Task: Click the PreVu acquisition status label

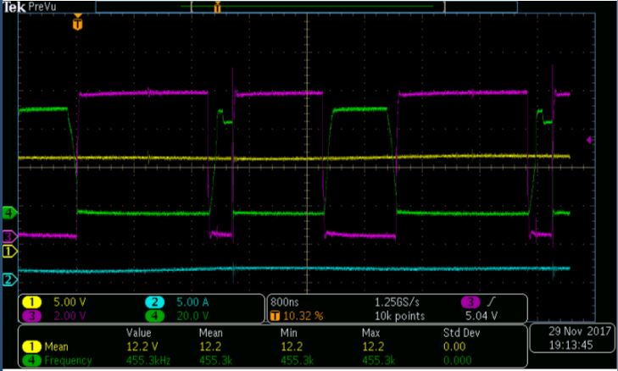Action: point(42,7)
